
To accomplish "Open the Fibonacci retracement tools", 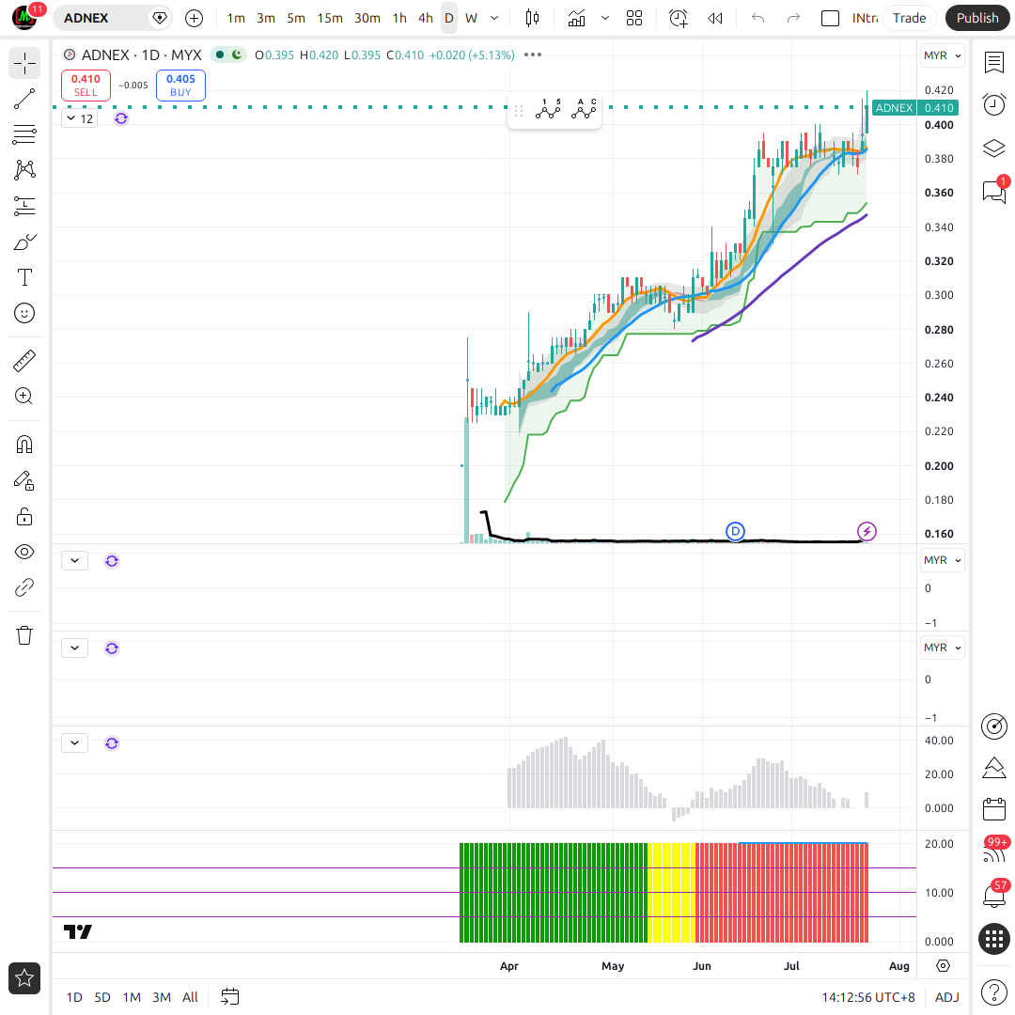I will (x=24, y=134).
